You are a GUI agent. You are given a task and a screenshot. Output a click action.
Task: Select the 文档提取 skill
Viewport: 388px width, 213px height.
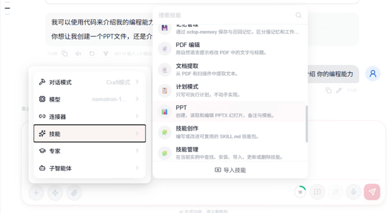click(229, 70)
